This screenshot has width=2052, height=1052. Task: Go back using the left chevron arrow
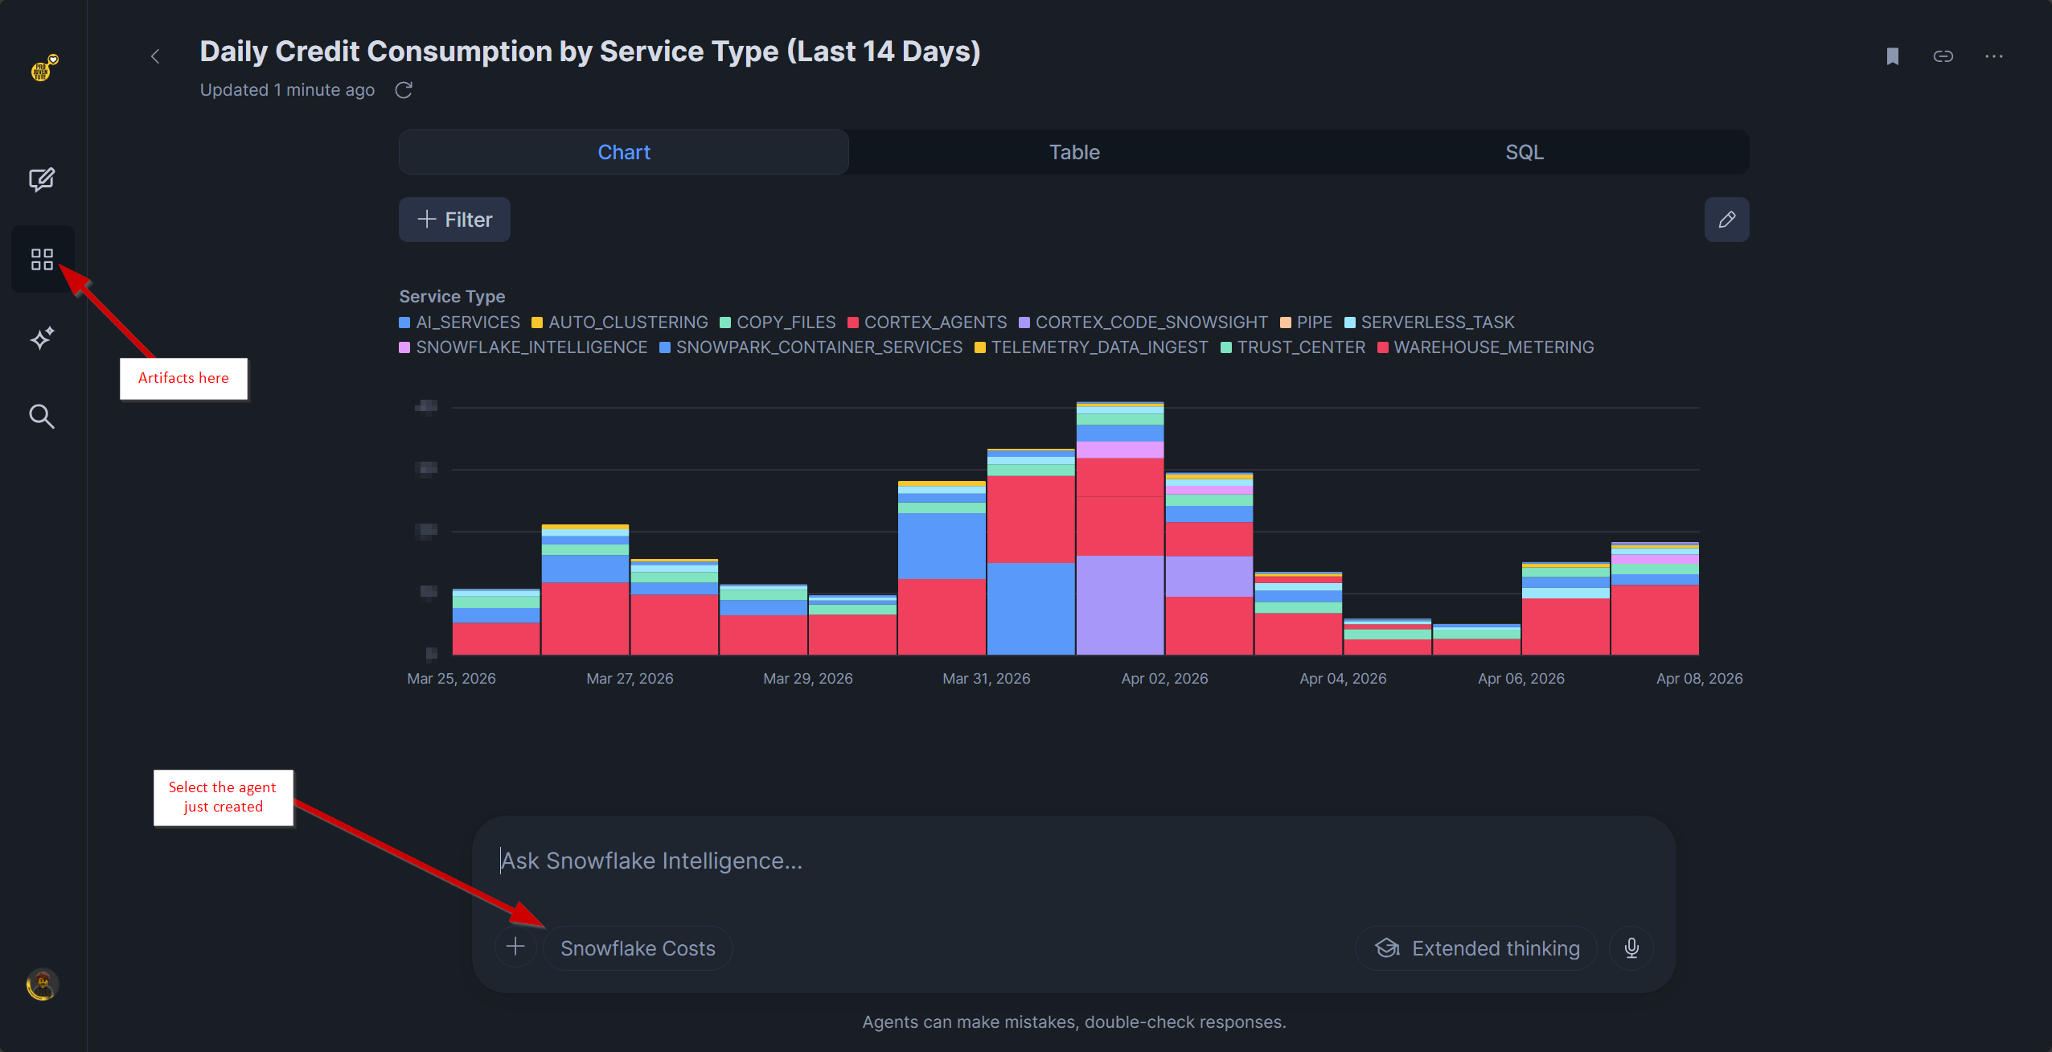pos(156,56)
